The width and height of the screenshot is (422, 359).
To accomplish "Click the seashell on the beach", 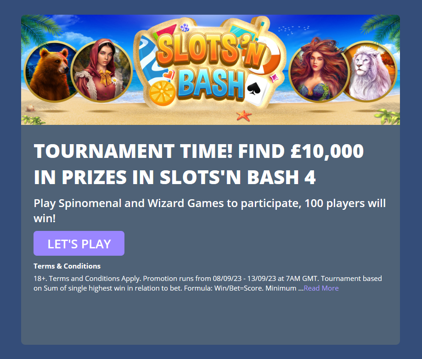I will click(x=30, y=108).
